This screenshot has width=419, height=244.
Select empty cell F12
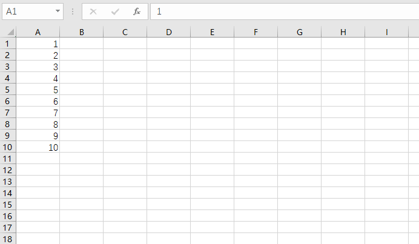(x=256, y=170)
